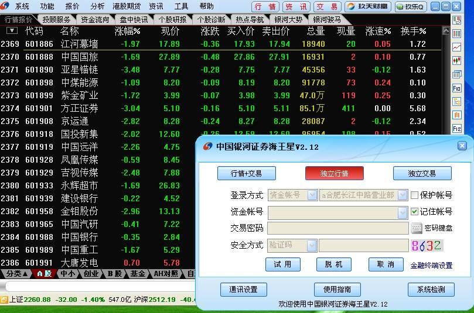Select the AH对照 bottom tab
This screenshot has height=313, width=474.
pyautogui.click(x=166, y=274)
